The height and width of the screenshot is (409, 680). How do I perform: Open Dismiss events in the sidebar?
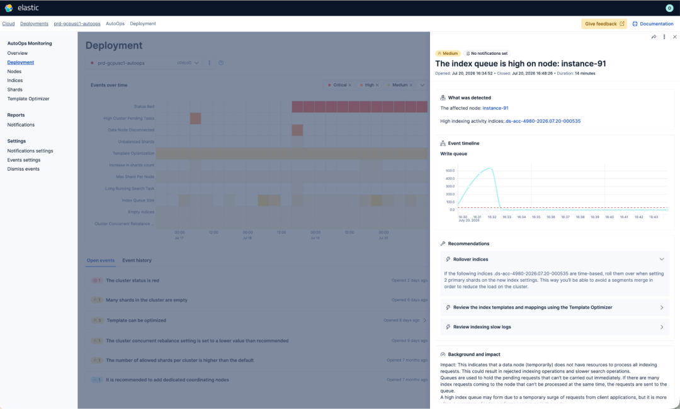click(x=23, y=169)
